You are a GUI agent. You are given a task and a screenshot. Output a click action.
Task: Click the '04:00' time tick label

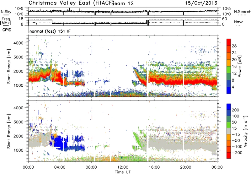[60, 167]
